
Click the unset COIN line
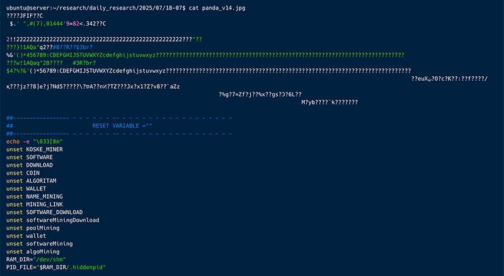(x=31, y=173)
